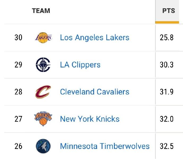Sort by the PTS column header

coord(169,11)
